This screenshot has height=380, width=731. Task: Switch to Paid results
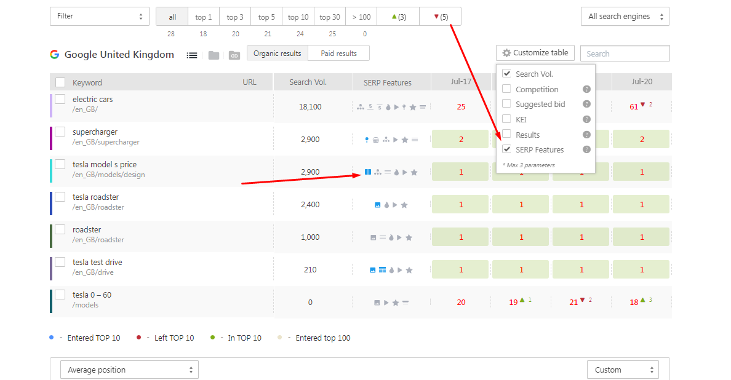(339, 53)
